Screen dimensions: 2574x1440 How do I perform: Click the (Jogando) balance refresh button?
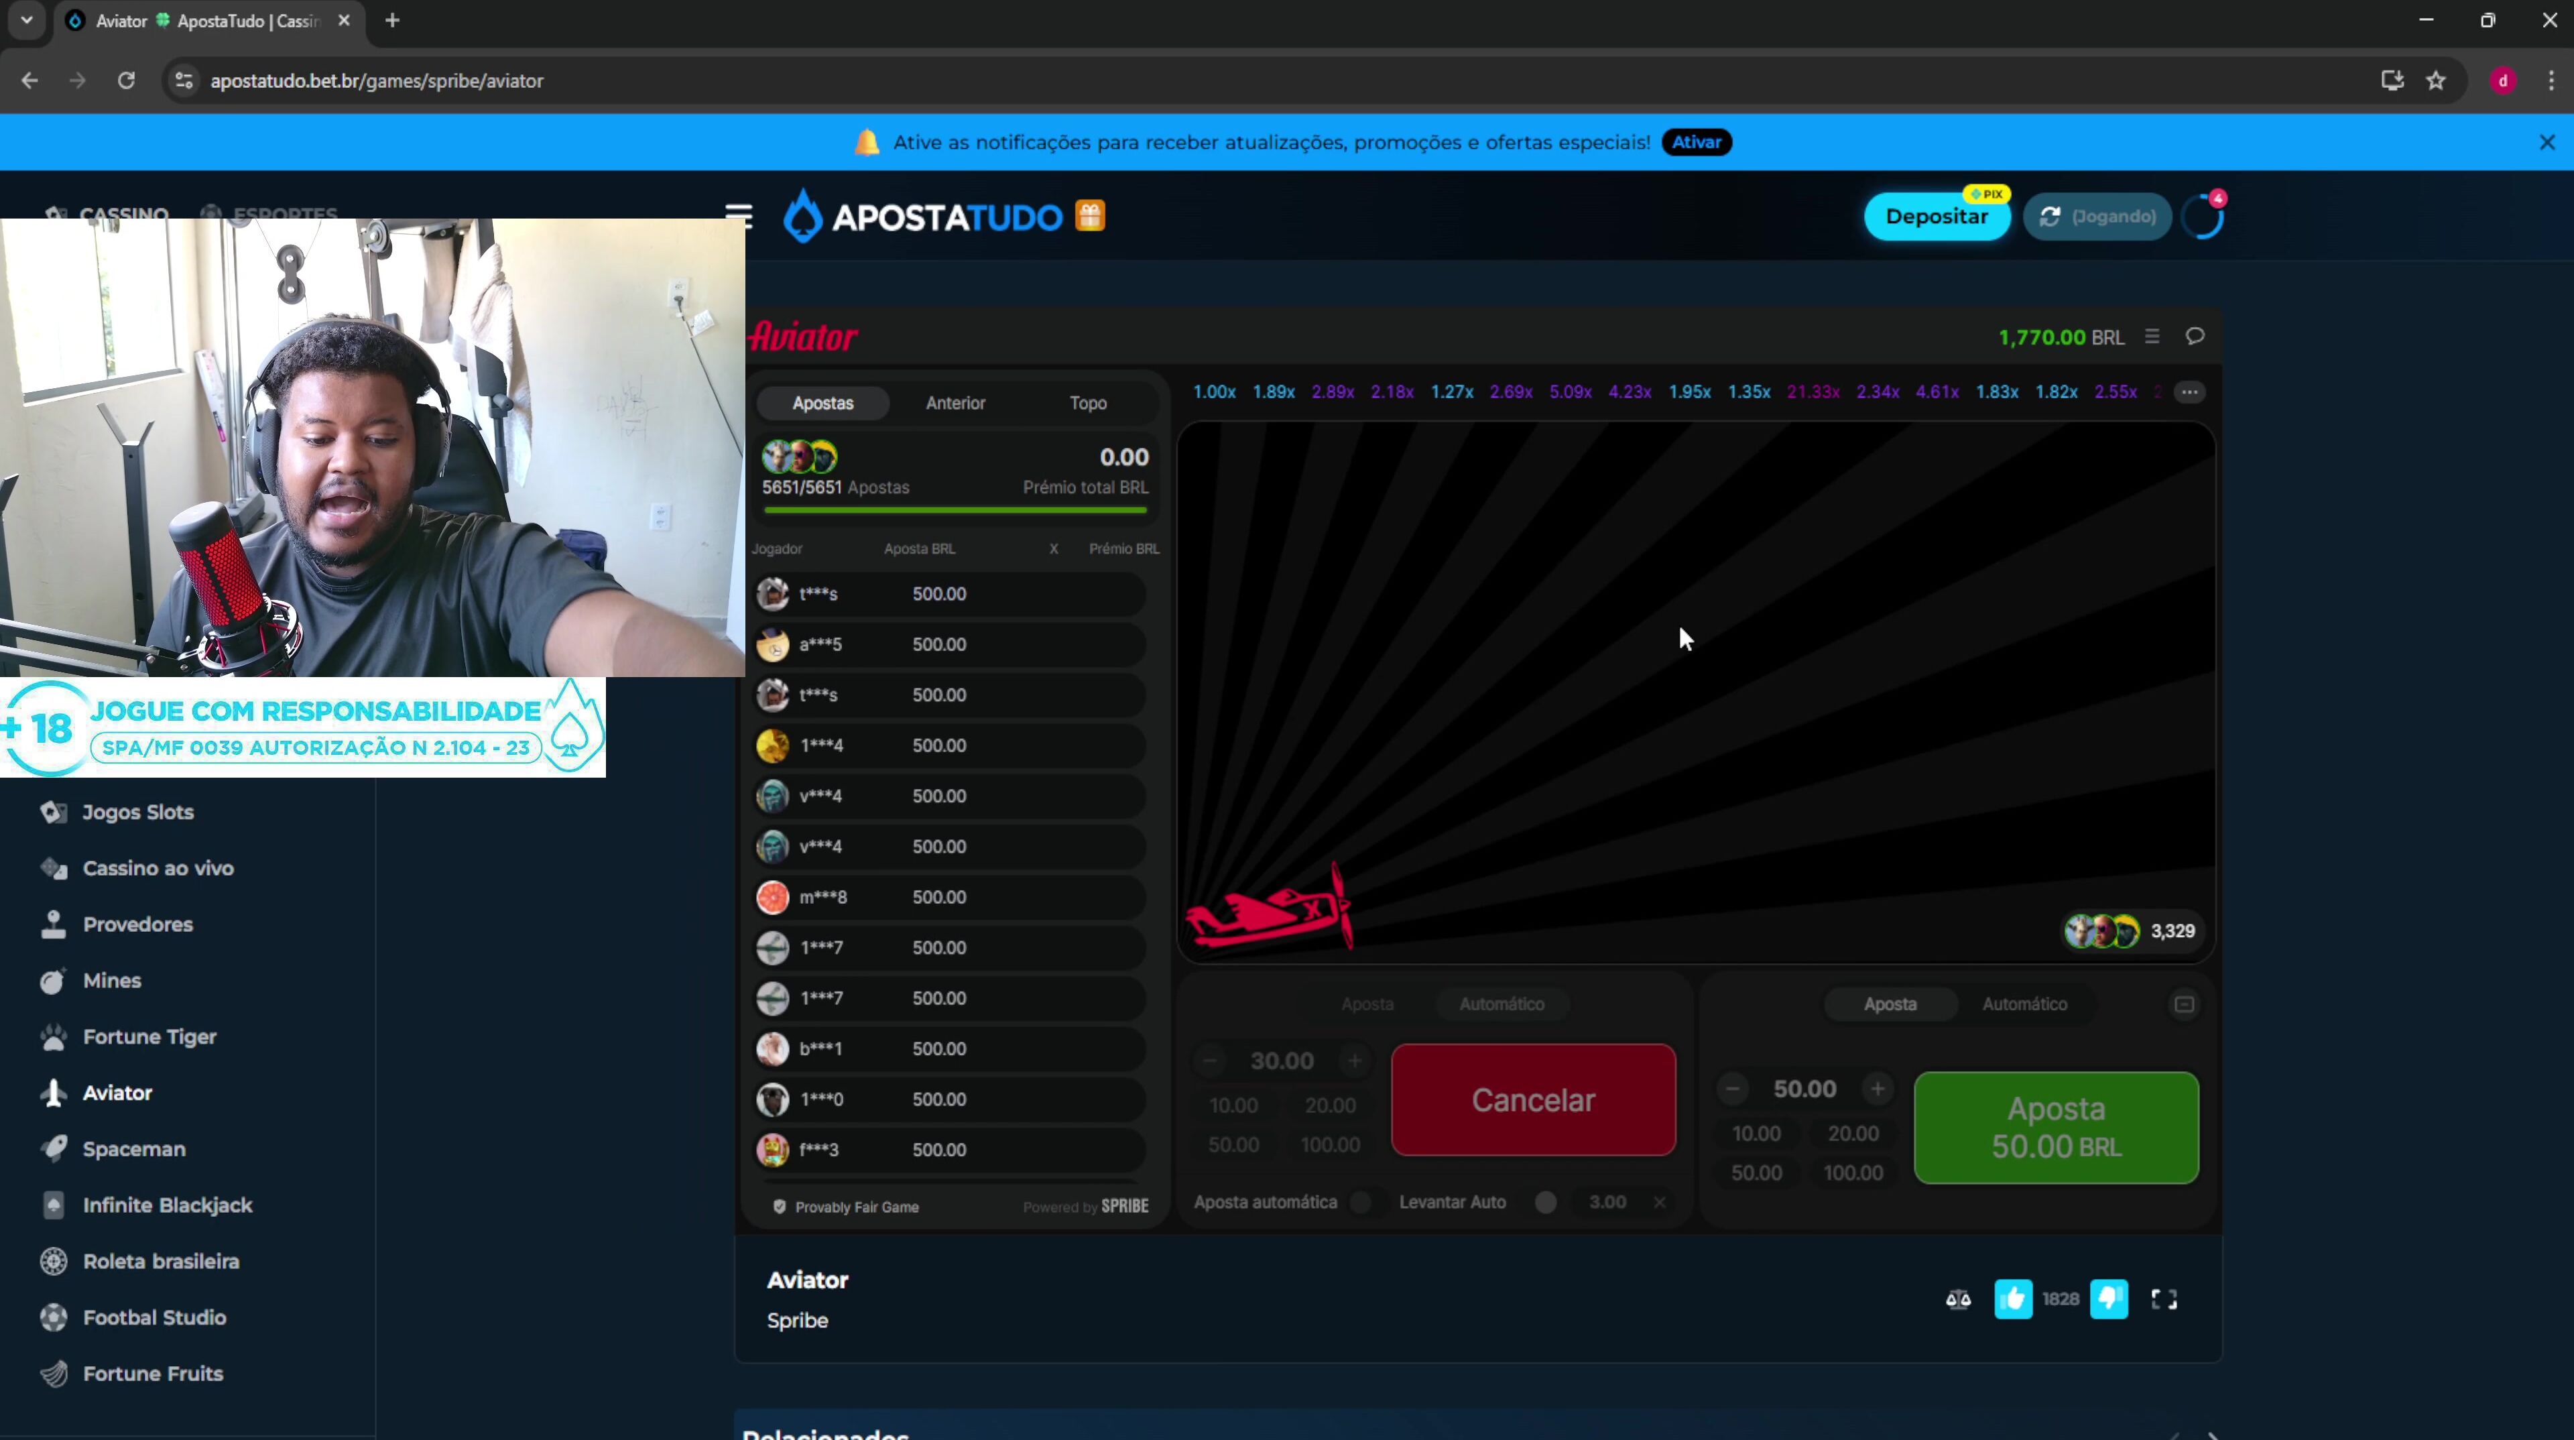pyautogui.click(x=2097, y=216)
